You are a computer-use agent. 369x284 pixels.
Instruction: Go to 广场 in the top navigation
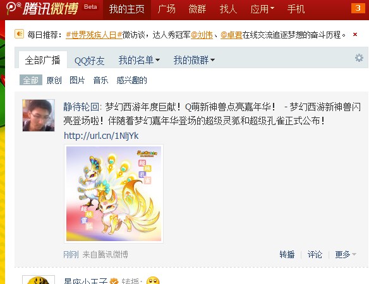tap(167, 9)
